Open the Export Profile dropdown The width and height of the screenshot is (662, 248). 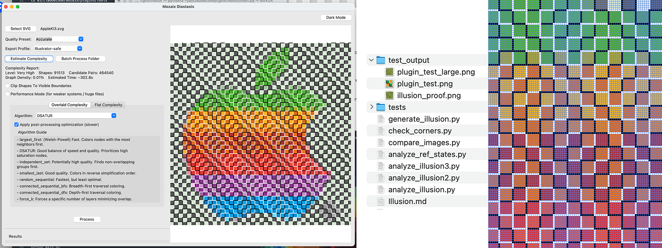(58, 49)
